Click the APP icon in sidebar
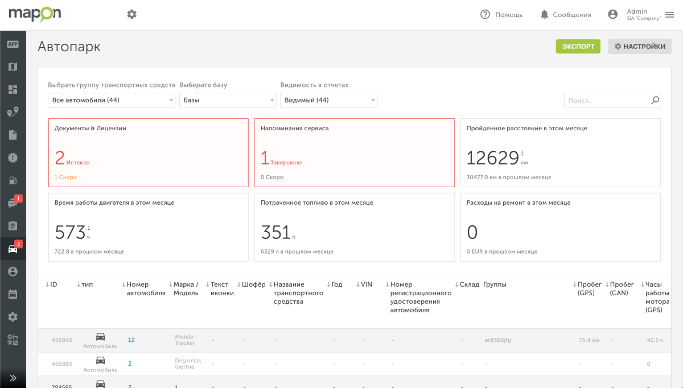683x388 pixels. click(13, 44)
